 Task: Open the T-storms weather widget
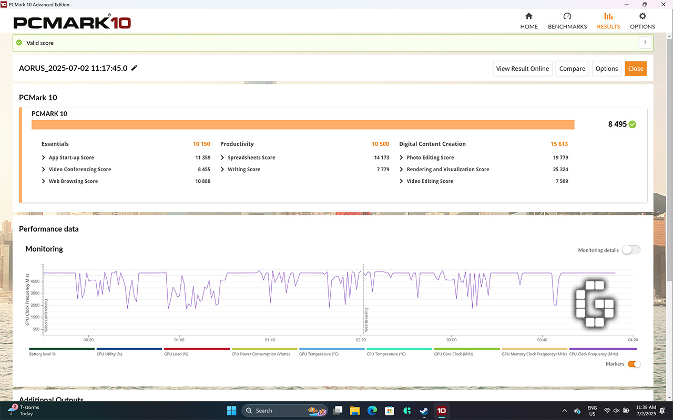(24, 411)
